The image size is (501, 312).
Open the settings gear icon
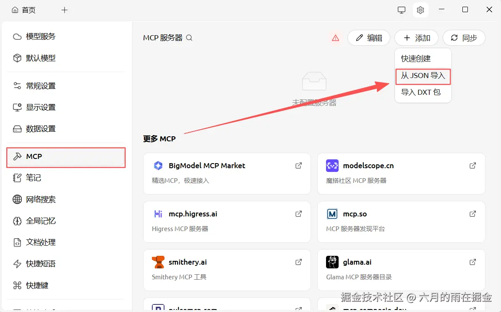[x=420, y=10]
